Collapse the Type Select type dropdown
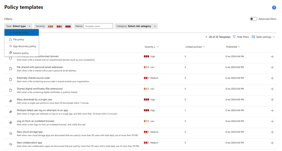This screenshot has height=151, width=282. point(19,26)
